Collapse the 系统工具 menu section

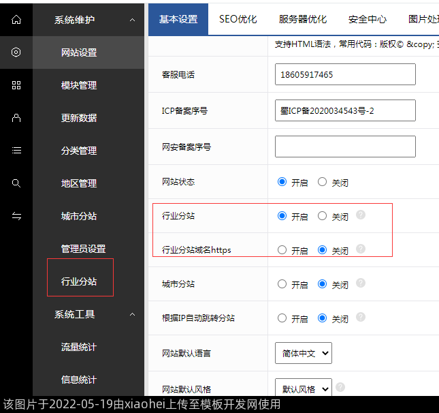pos(132,314)
